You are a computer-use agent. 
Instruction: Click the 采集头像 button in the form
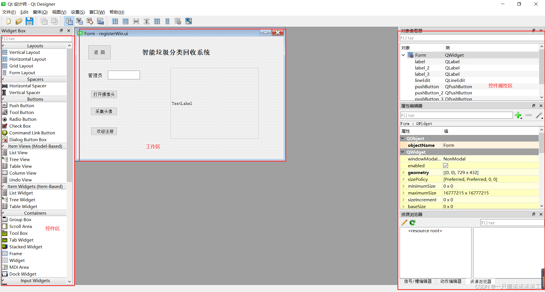pyautogui.click(x=104, y=111)
